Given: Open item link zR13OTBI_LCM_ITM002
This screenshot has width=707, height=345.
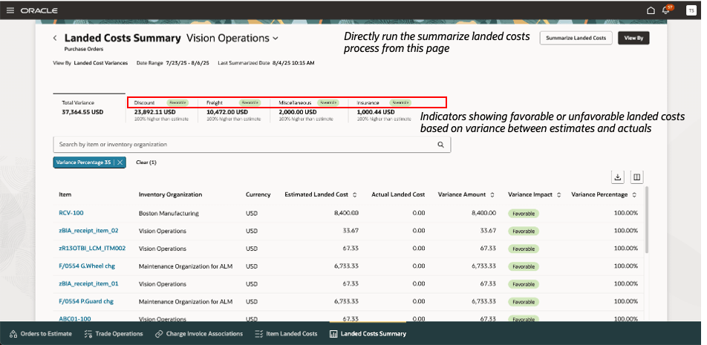Looking at the screenshot, I should (x=92, y=248).
